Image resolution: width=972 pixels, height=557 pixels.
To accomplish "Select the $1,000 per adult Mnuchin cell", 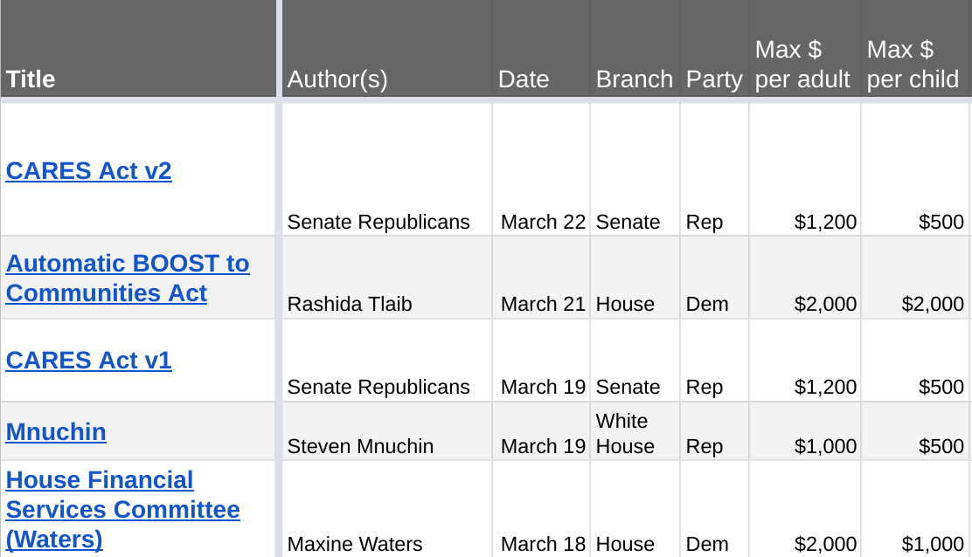I will [x=805, y=431].
